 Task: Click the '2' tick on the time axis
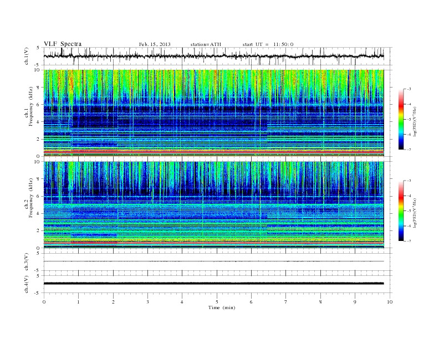coord(113,302)
